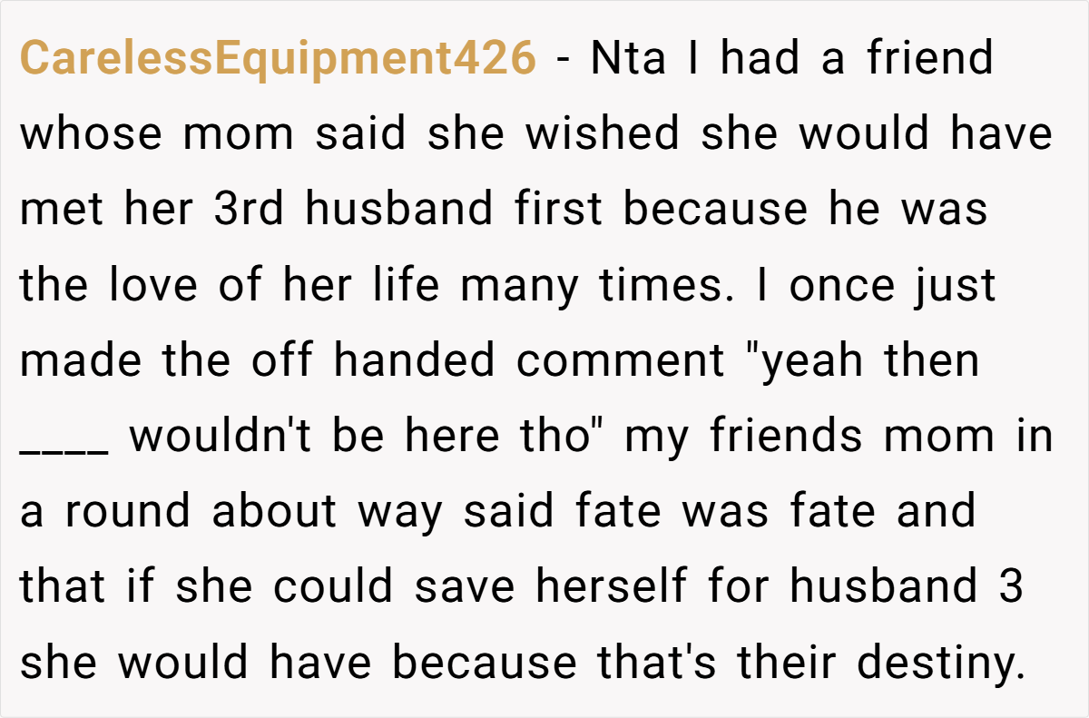Click the word "wished" on the second line
Image resolution: width=1089 pixels, height=718 pixels.
click(603, 134)
